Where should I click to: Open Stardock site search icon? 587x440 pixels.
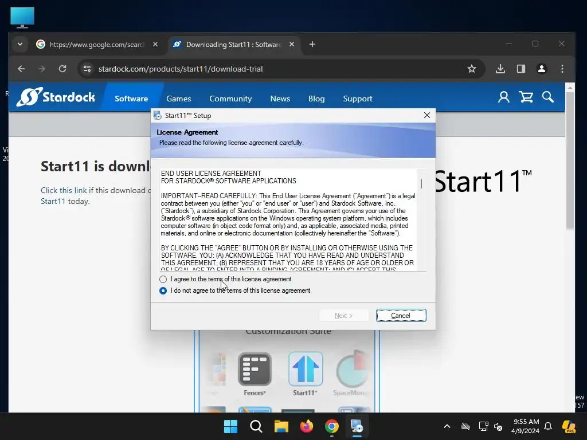coord(547,97)
